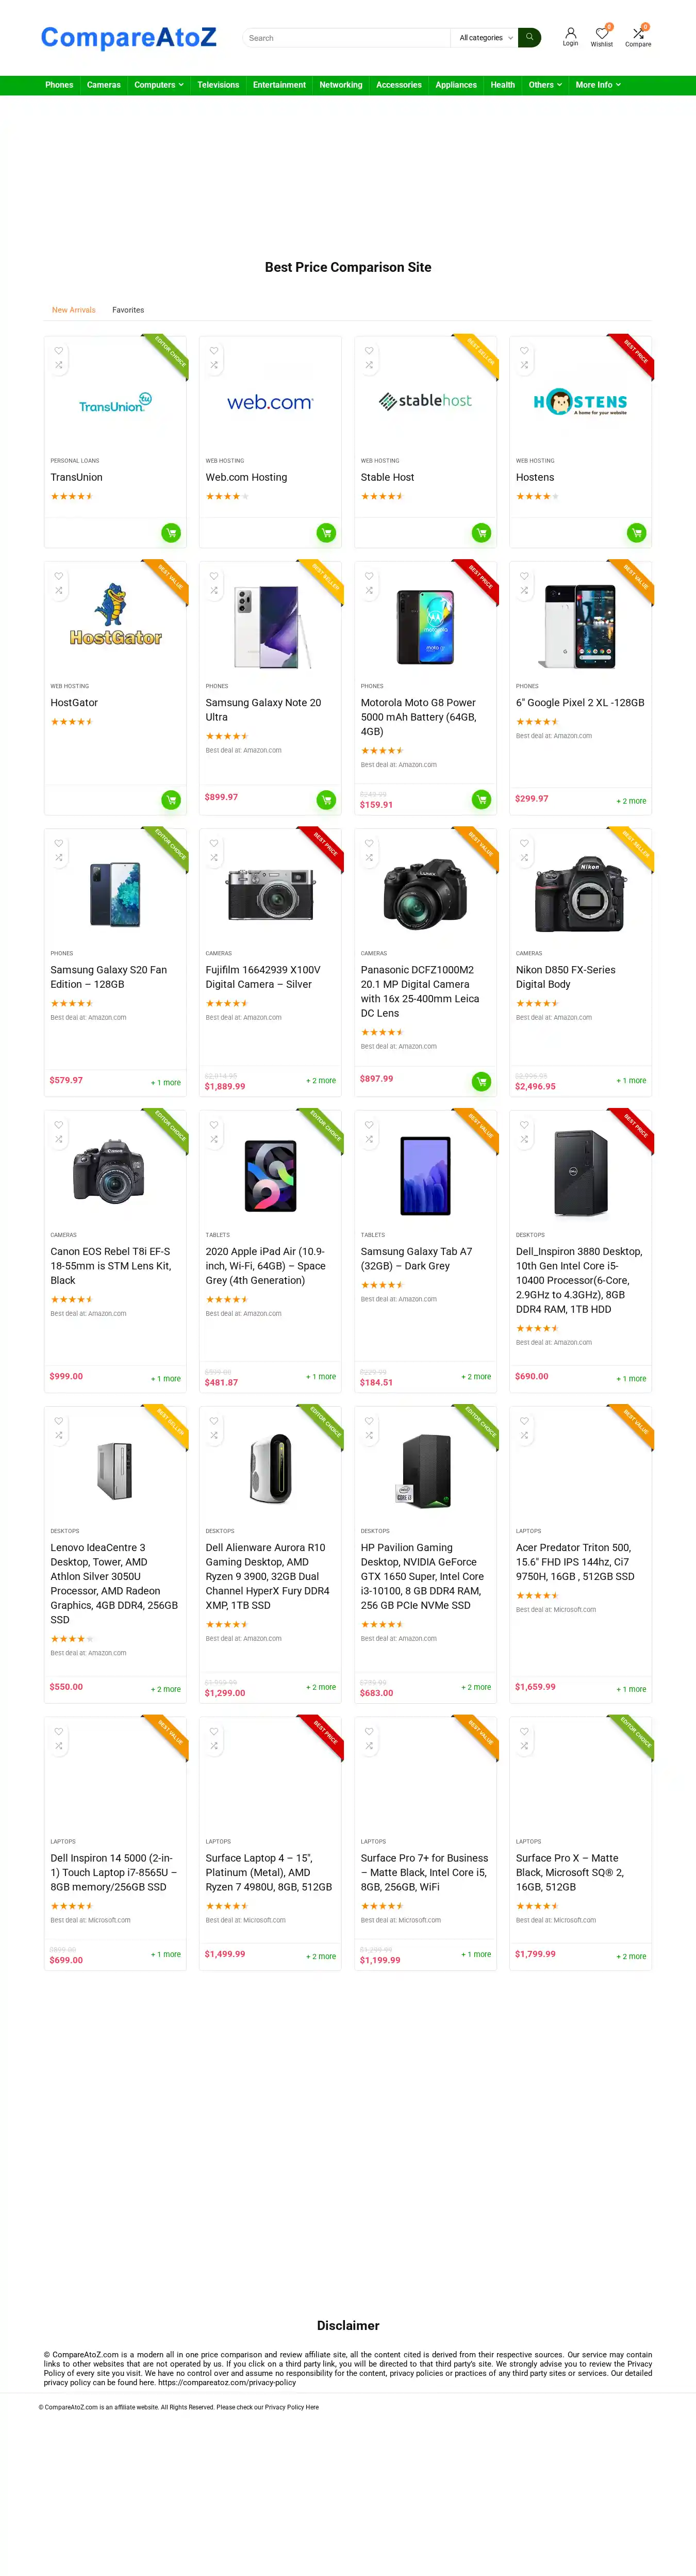Switch to the Favorites tab
The image size is (696, 2576).
(128, 310)
